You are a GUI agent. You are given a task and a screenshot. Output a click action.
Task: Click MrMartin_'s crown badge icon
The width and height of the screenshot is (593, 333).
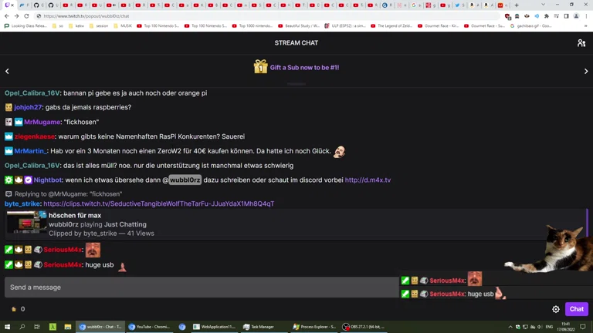8,151
